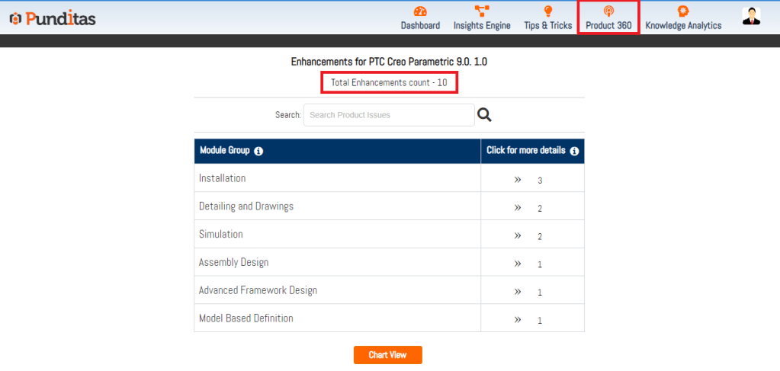Focus the Search Product Issues field

pyautogui.click(x=389, y=115)
